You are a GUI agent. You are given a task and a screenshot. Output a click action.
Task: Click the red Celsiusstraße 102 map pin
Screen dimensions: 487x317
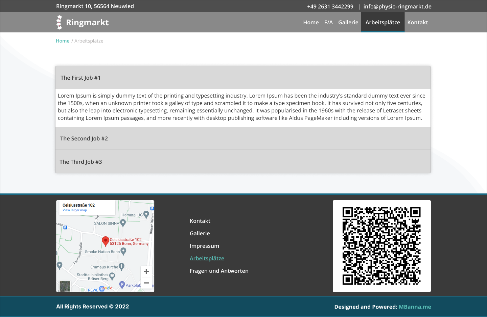(106, 241)
